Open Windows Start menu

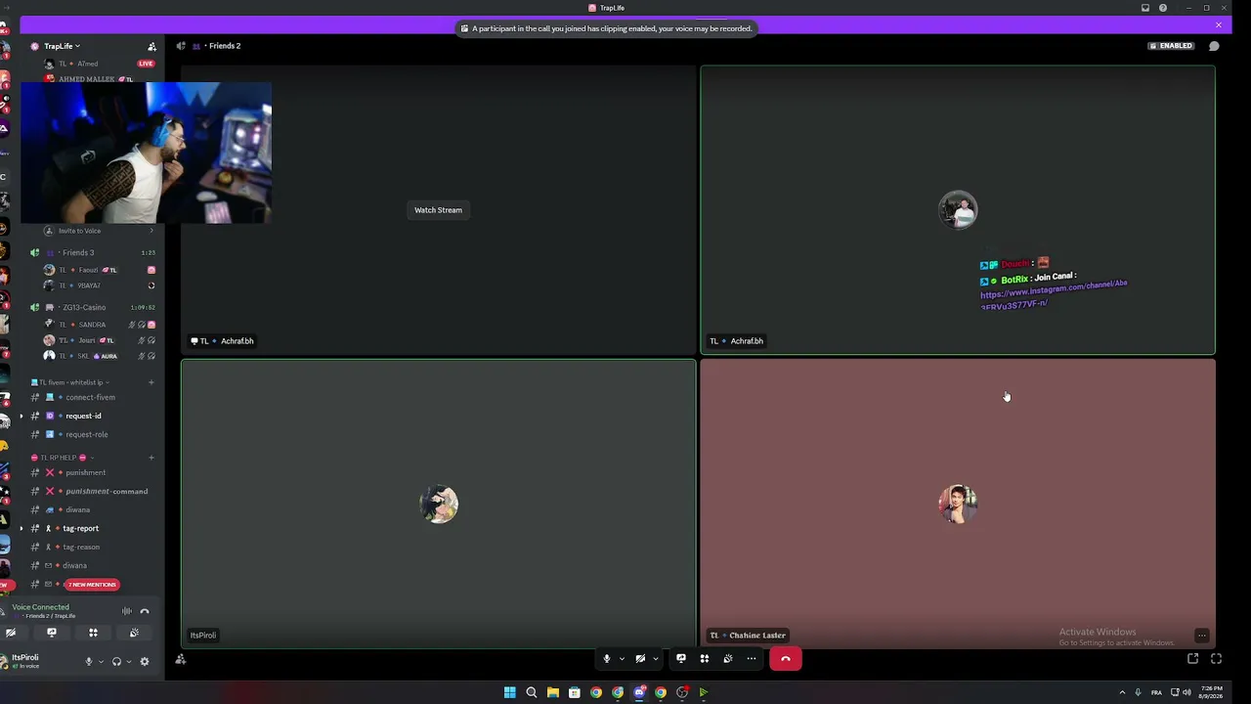509,692
